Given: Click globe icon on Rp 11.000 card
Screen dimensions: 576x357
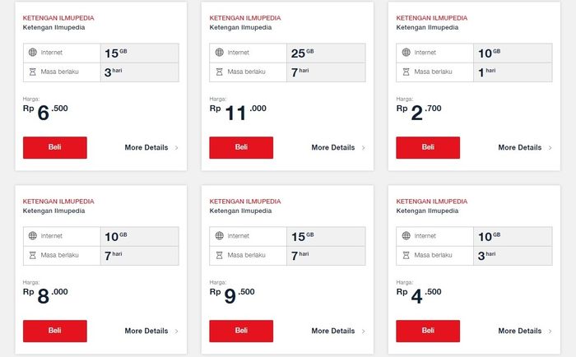Looking at the screenshot, I should [220, 53].
